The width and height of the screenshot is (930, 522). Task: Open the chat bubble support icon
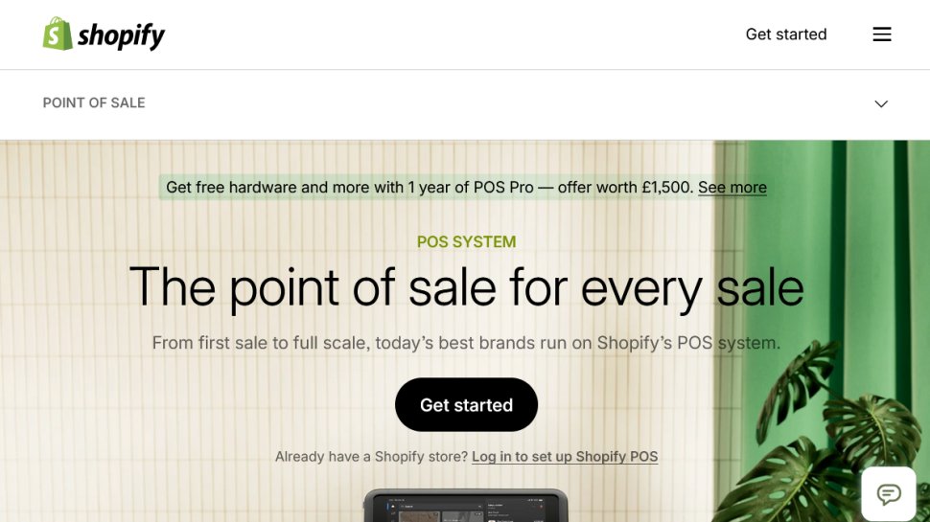(x=889, y=493)
